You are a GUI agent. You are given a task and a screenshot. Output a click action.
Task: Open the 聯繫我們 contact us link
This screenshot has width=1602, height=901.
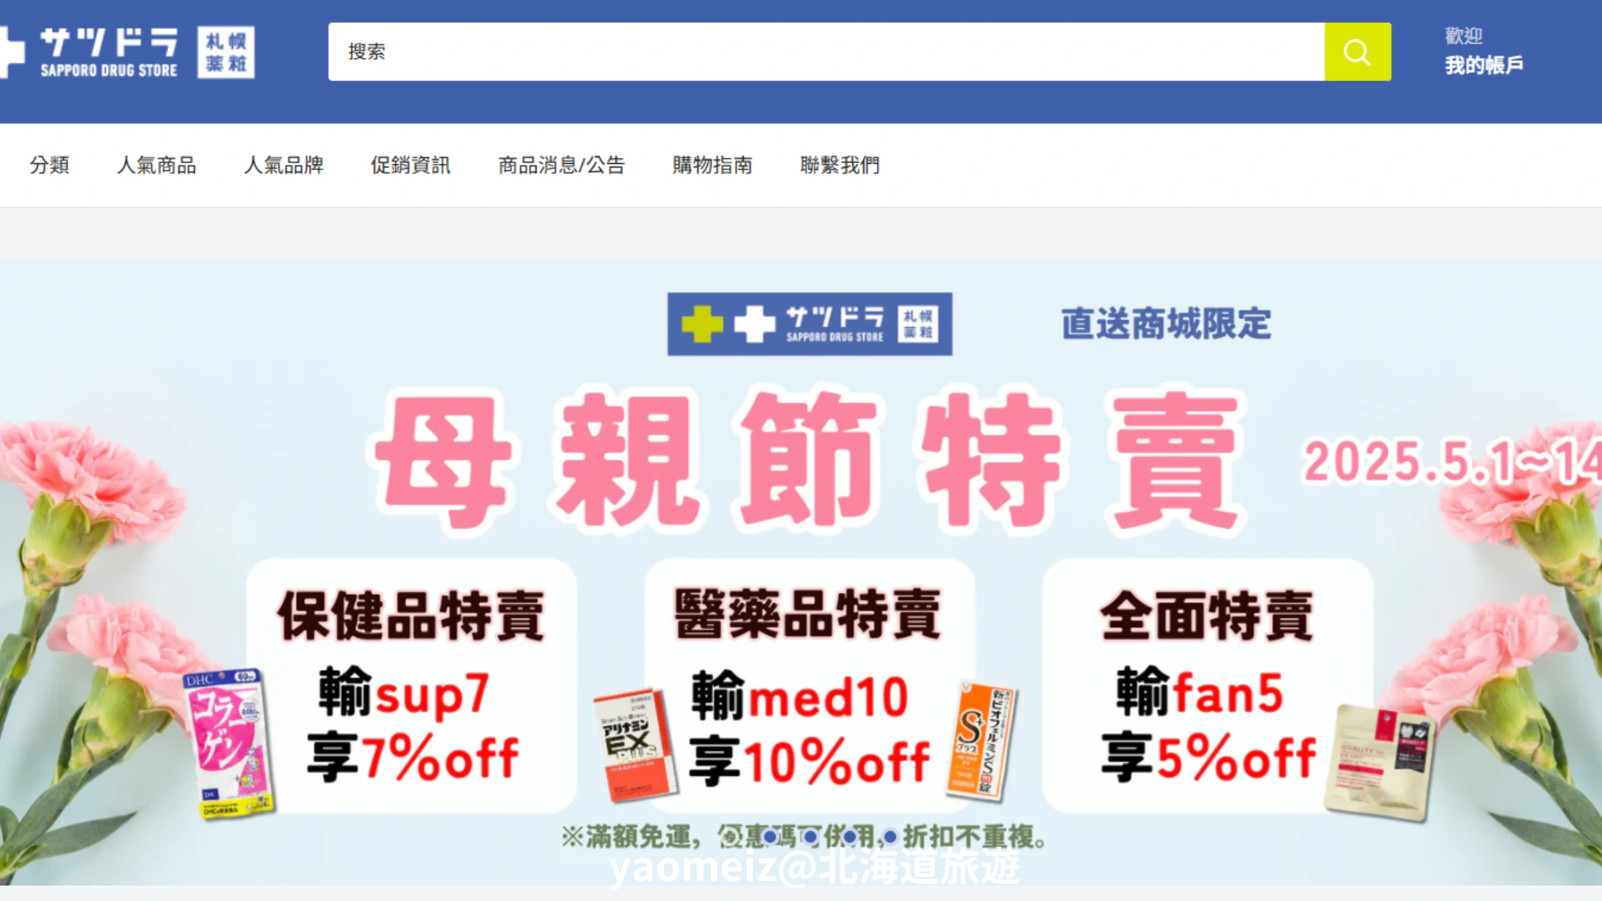840,165
